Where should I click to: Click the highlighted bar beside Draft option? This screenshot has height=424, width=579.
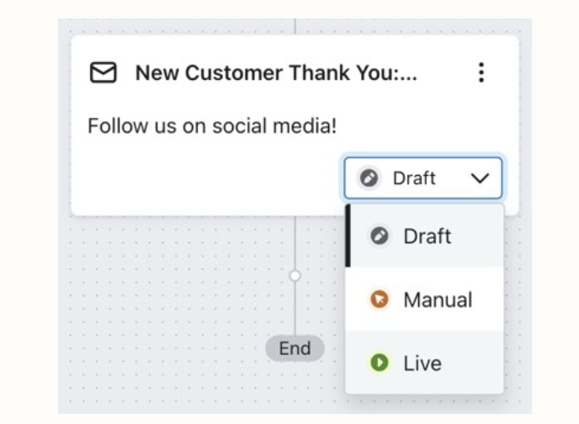(x=348, y=236)
